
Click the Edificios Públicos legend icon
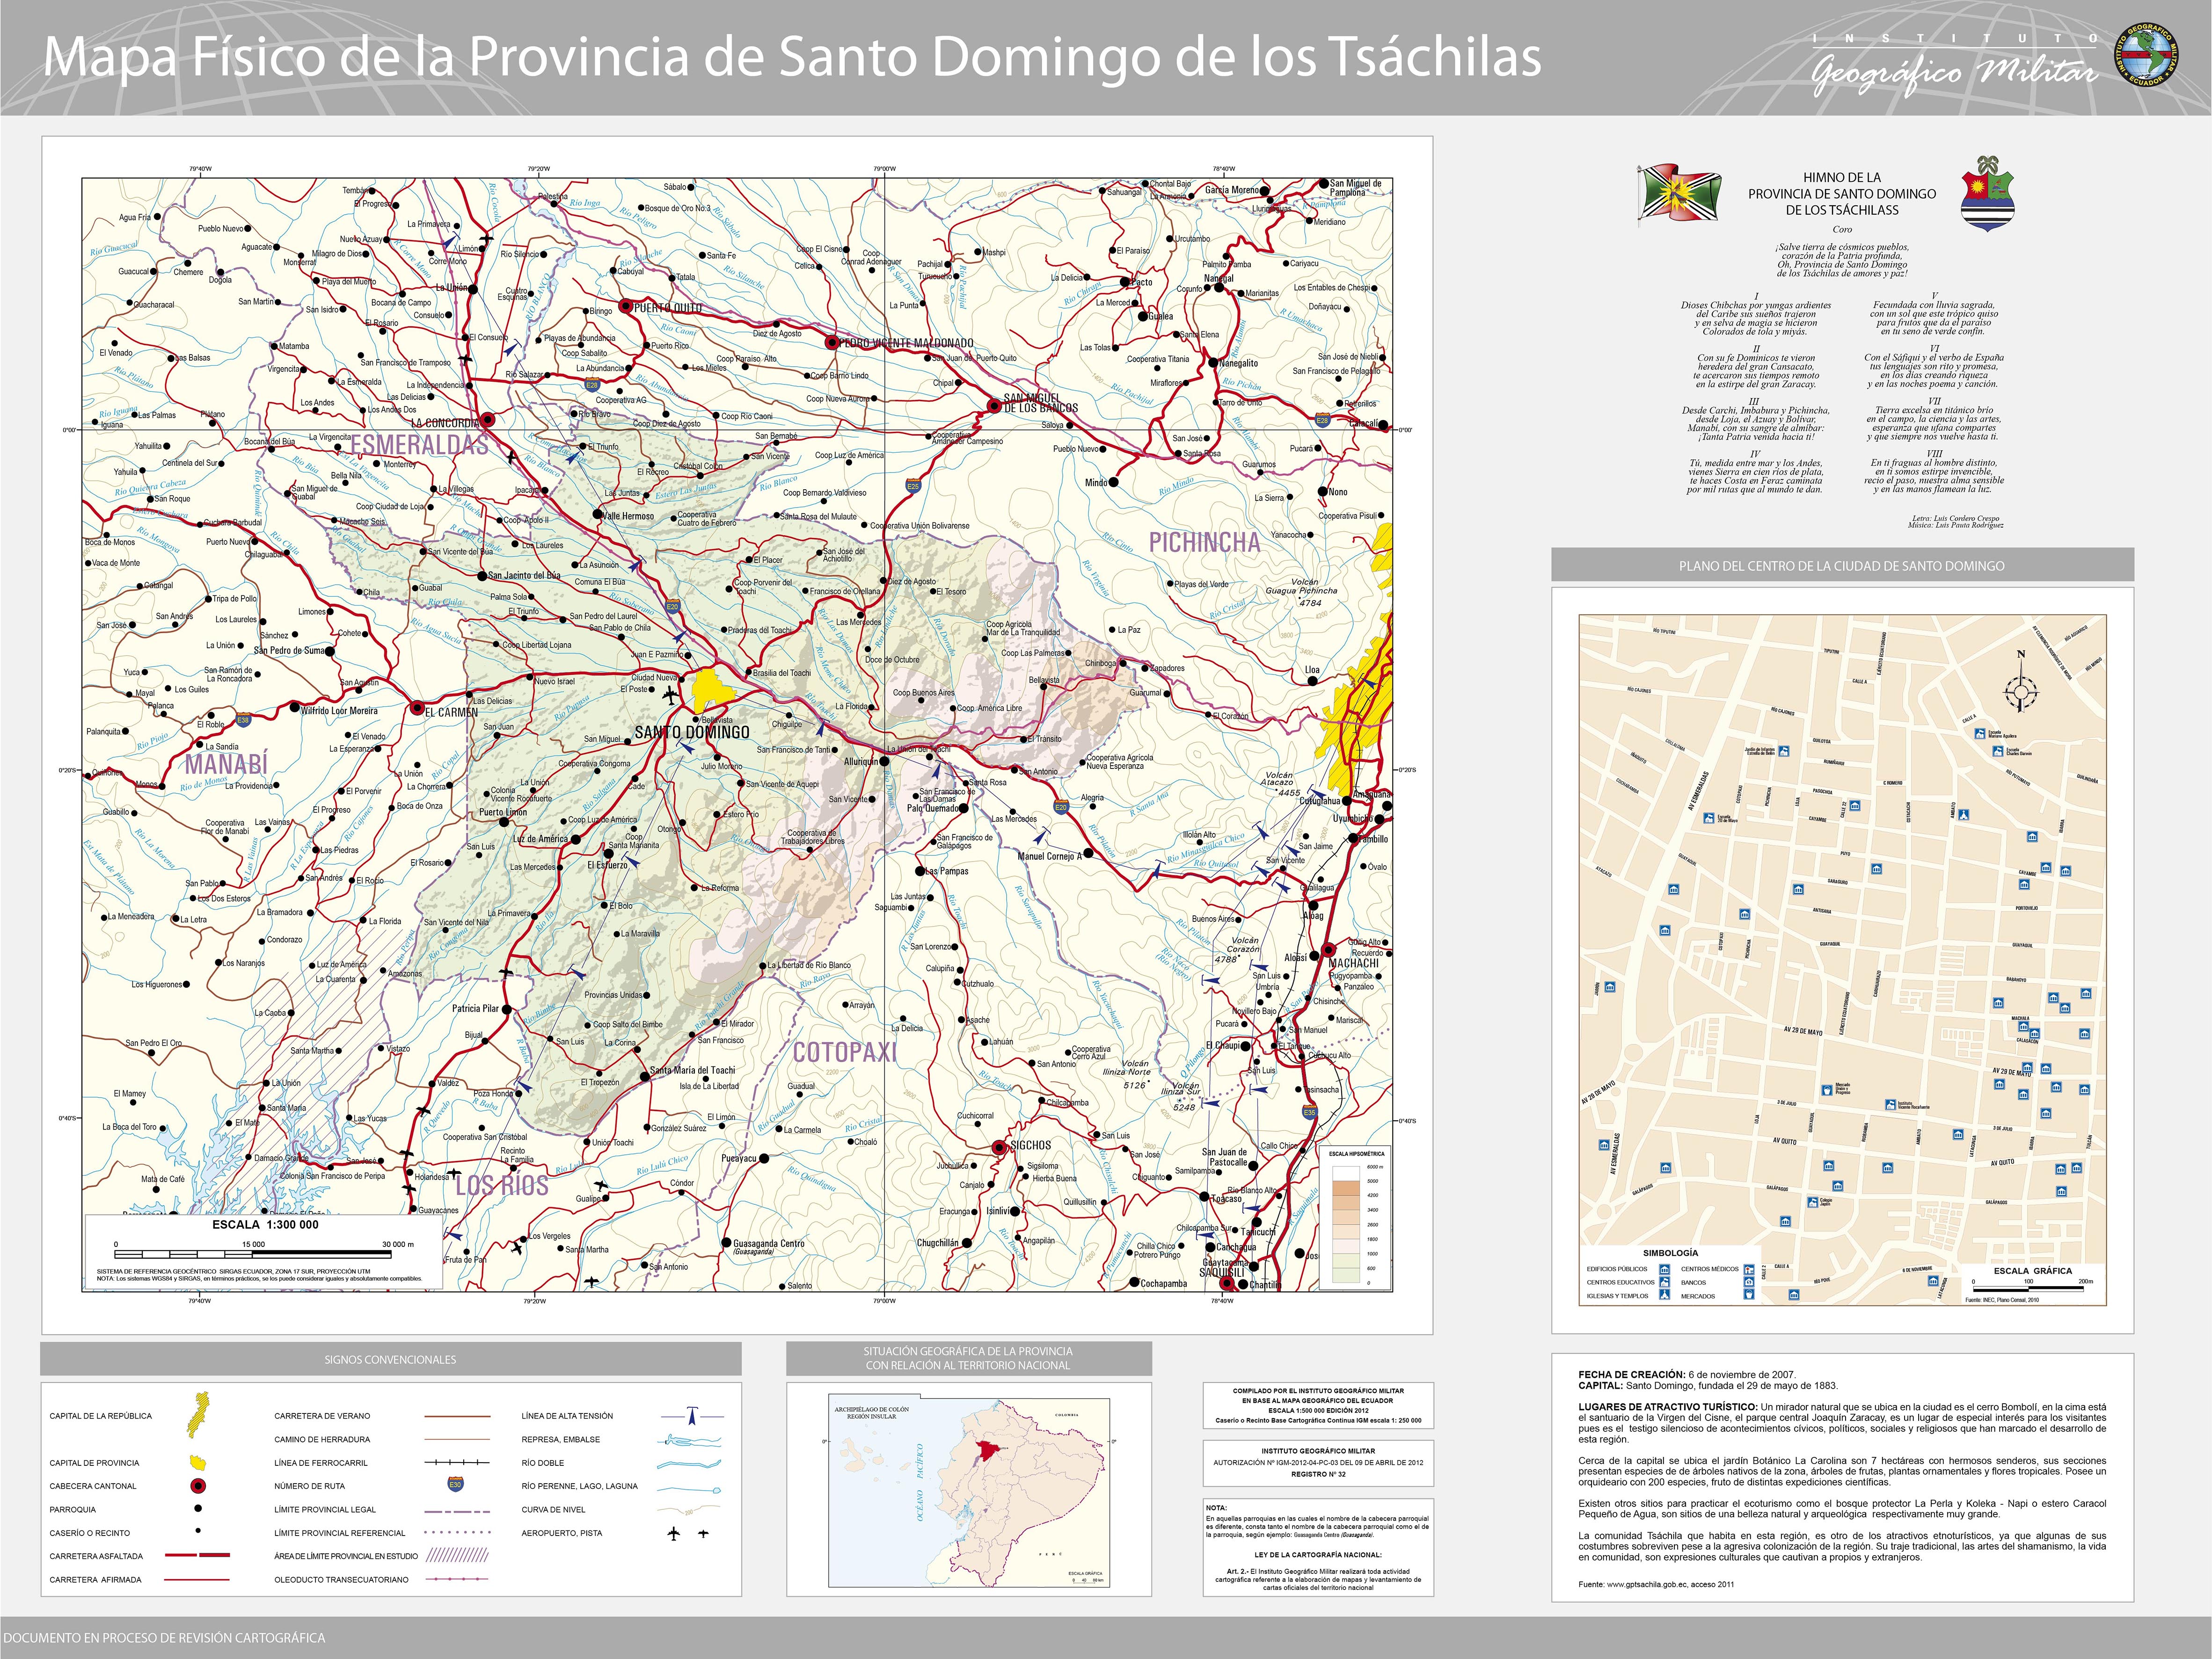pyautogui.click(x=1664, y=1269)
